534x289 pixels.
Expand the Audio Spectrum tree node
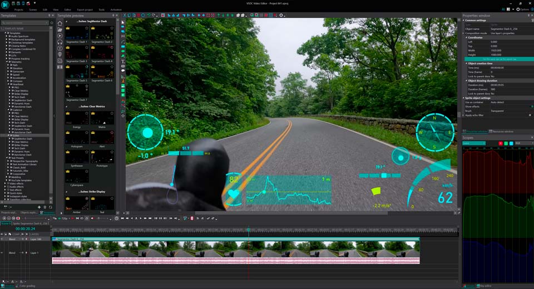click(7, 37)
